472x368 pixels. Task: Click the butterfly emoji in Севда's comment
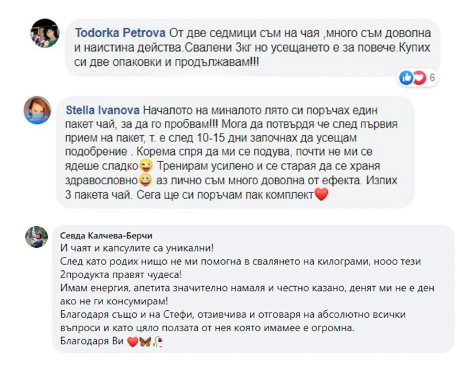coord(145,341)
